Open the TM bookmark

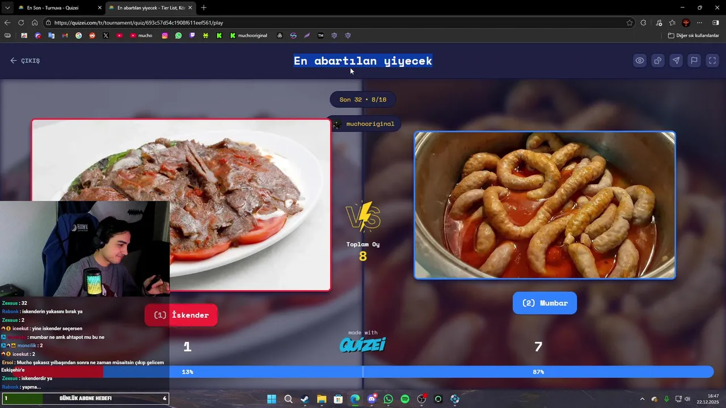point(320,35)
